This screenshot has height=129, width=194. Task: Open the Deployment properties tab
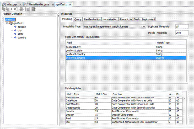148,19
